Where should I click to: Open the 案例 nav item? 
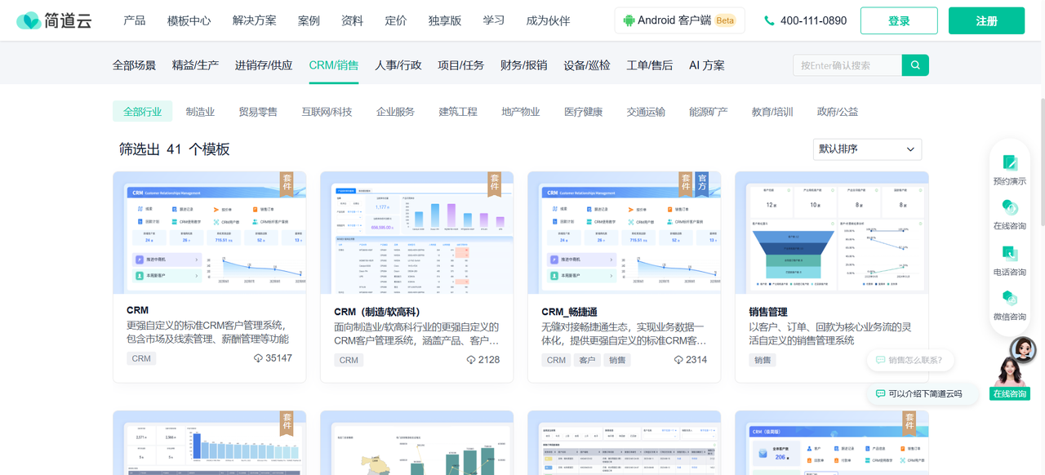click(309, 20)
